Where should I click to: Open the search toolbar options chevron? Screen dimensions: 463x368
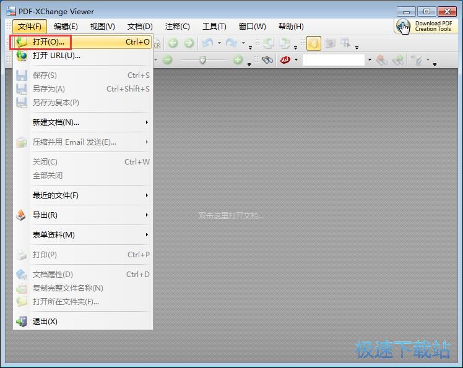(435, 64)
